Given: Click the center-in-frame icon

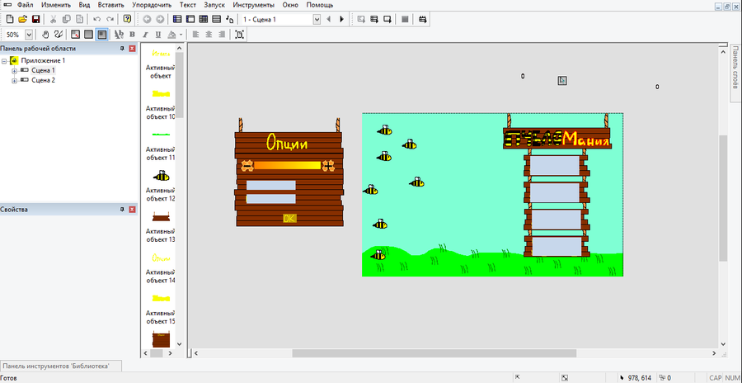Looking at the screenshot, I should click(x=239, y=34).
